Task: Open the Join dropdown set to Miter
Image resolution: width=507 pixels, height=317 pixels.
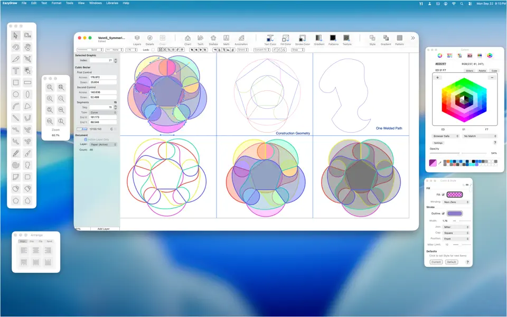Action: [456, 227]
